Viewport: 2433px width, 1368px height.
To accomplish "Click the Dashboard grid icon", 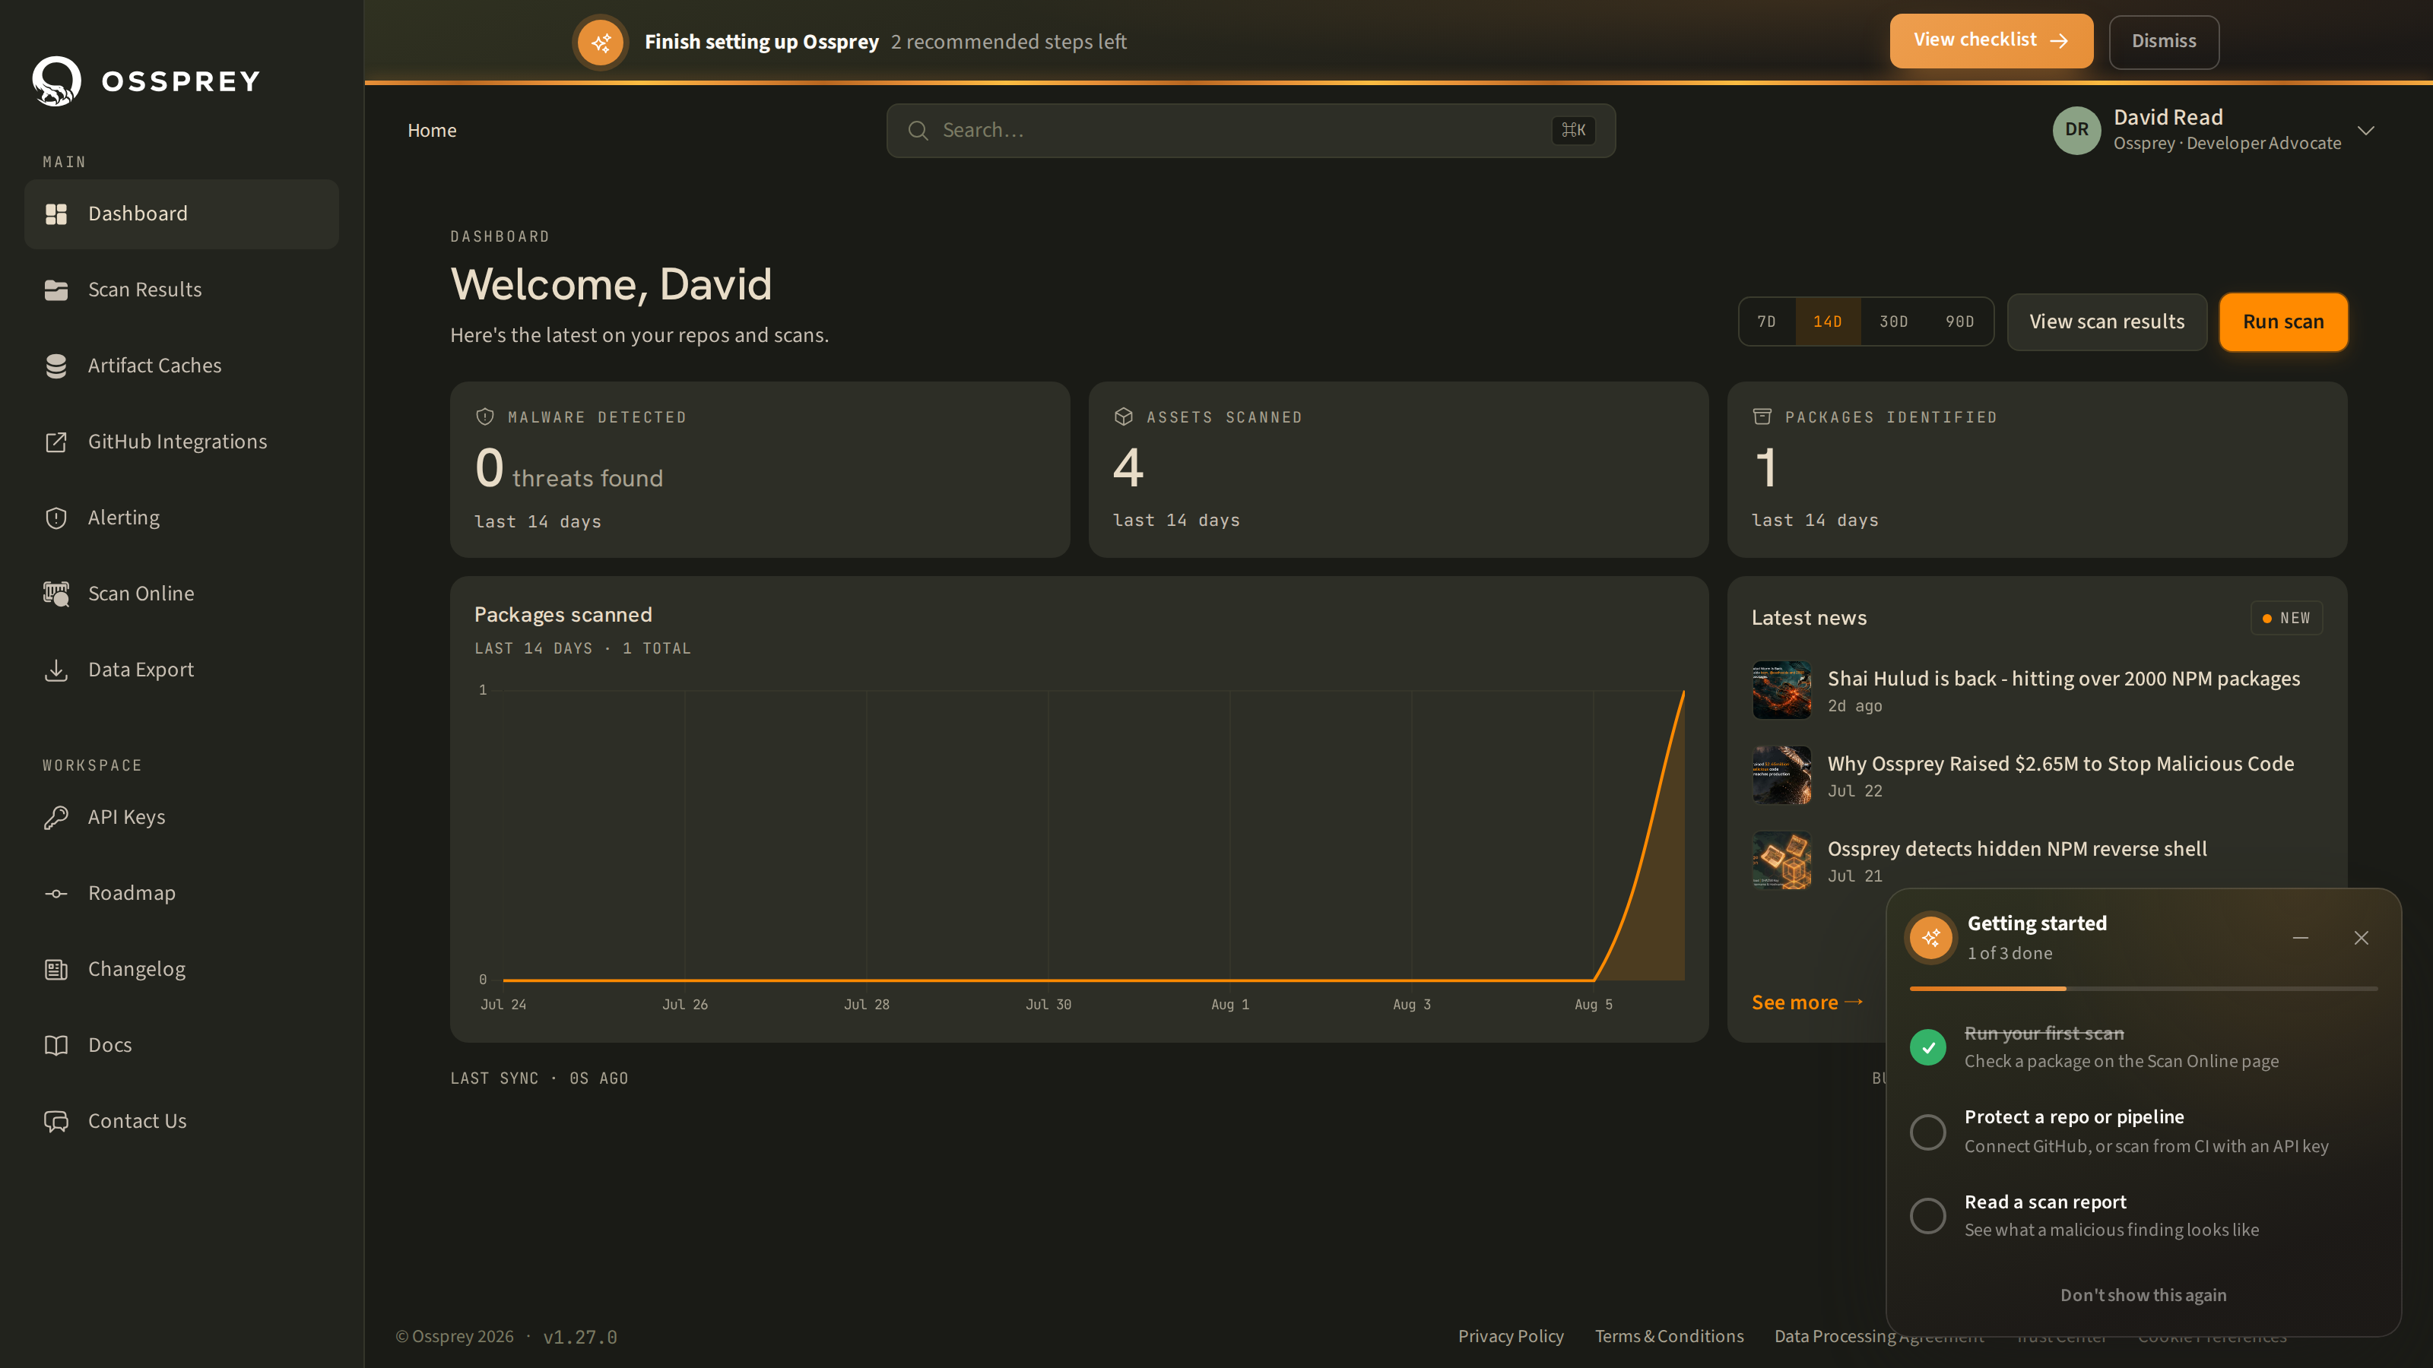I will [x=57, y=214].
